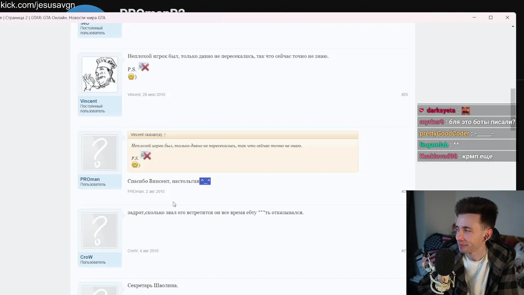Jump to original post via quote arrow

pyautogui.click(x=165, y=135)
